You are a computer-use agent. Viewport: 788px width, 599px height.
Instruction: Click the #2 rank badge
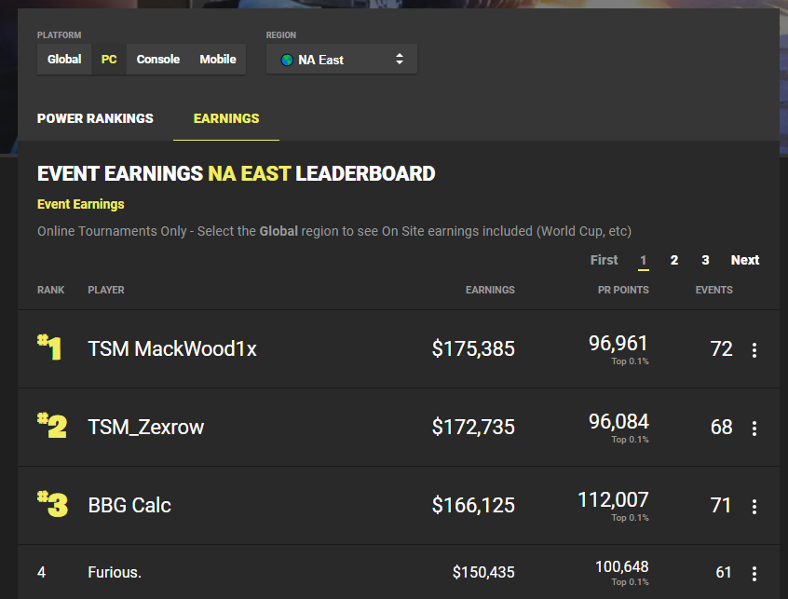[52, 426]
